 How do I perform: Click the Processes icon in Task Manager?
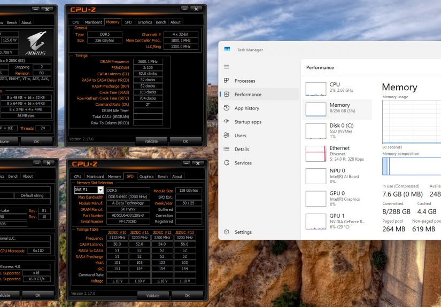click(x=227, y=81)
